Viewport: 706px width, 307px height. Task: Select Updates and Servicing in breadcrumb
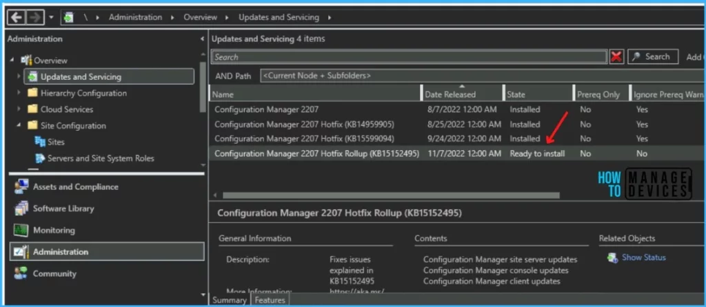(279, 17)
